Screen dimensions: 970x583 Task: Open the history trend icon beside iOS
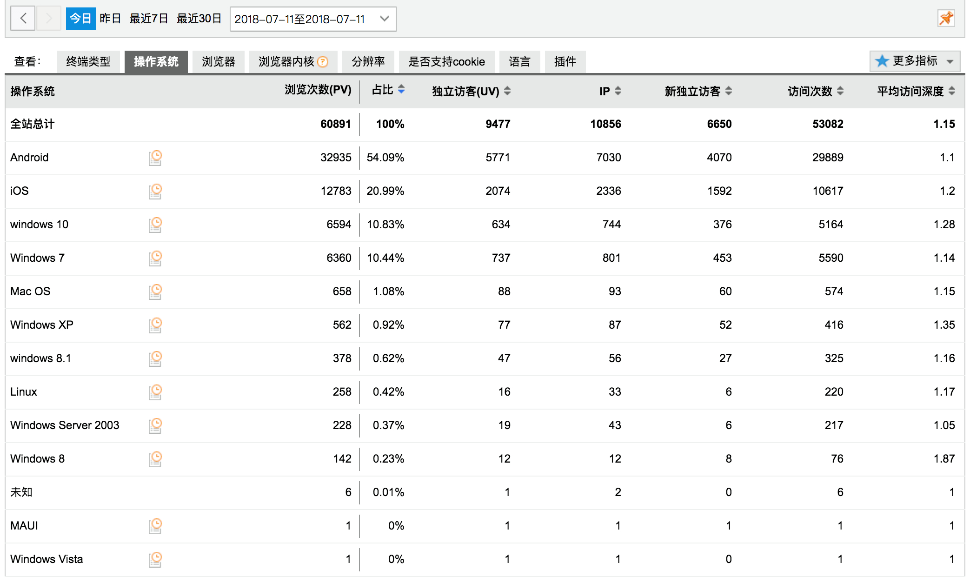[155, 191]
